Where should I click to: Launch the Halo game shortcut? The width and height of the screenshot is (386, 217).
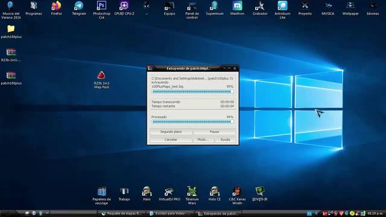pos(147,194)
